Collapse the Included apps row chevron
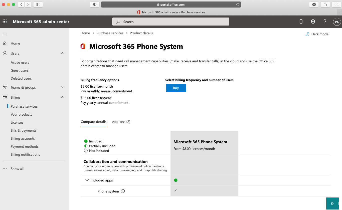The width and height of the screenshot is (342, 210). (x=87, y=180)
